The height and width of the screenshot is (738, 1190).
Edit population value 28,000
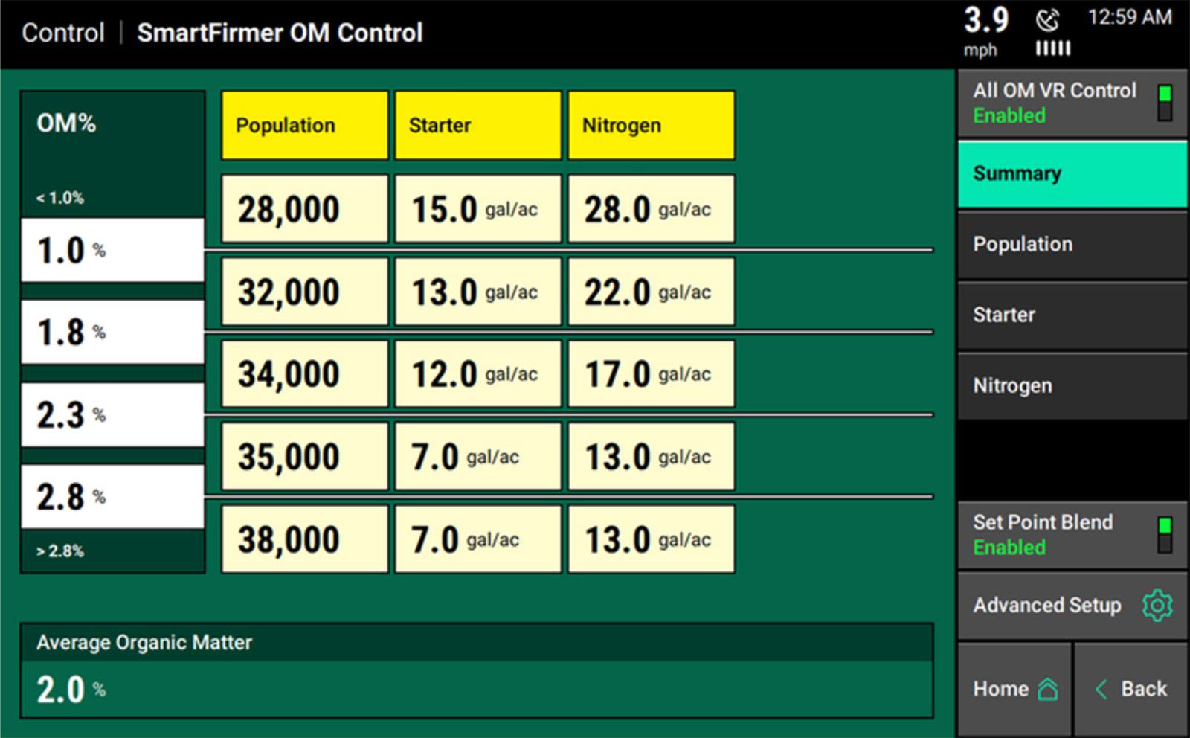pos(305,209)
